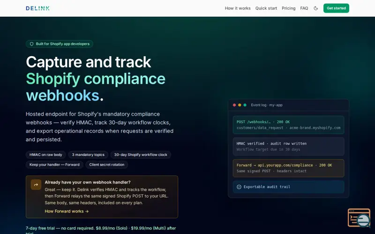This screenshot has width=375, height=234.
Task: Select the Built for Shopify app developers badge
Action: [x=60, y=44]
